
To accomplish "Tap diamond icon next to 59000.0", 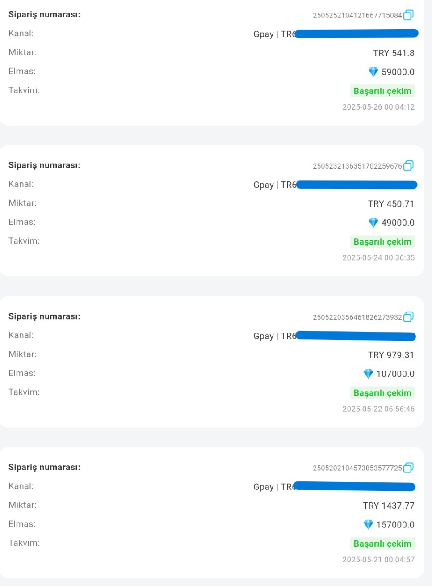I will pos(373,72).
